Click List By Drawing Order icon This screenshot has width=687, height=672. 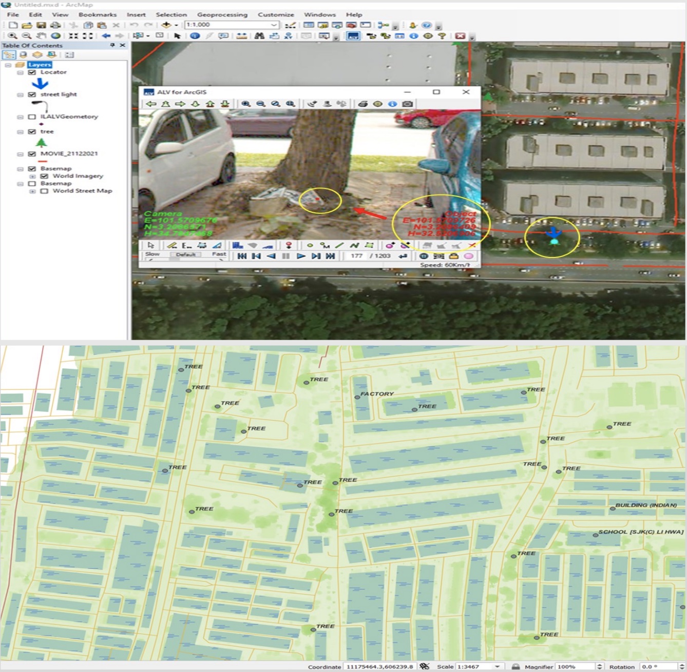[9, 55]
